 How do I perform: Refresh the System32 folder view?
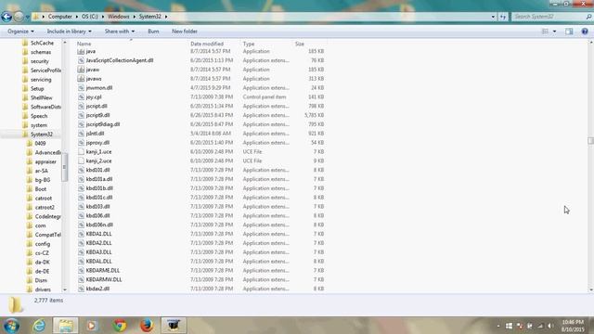(503, 17)
